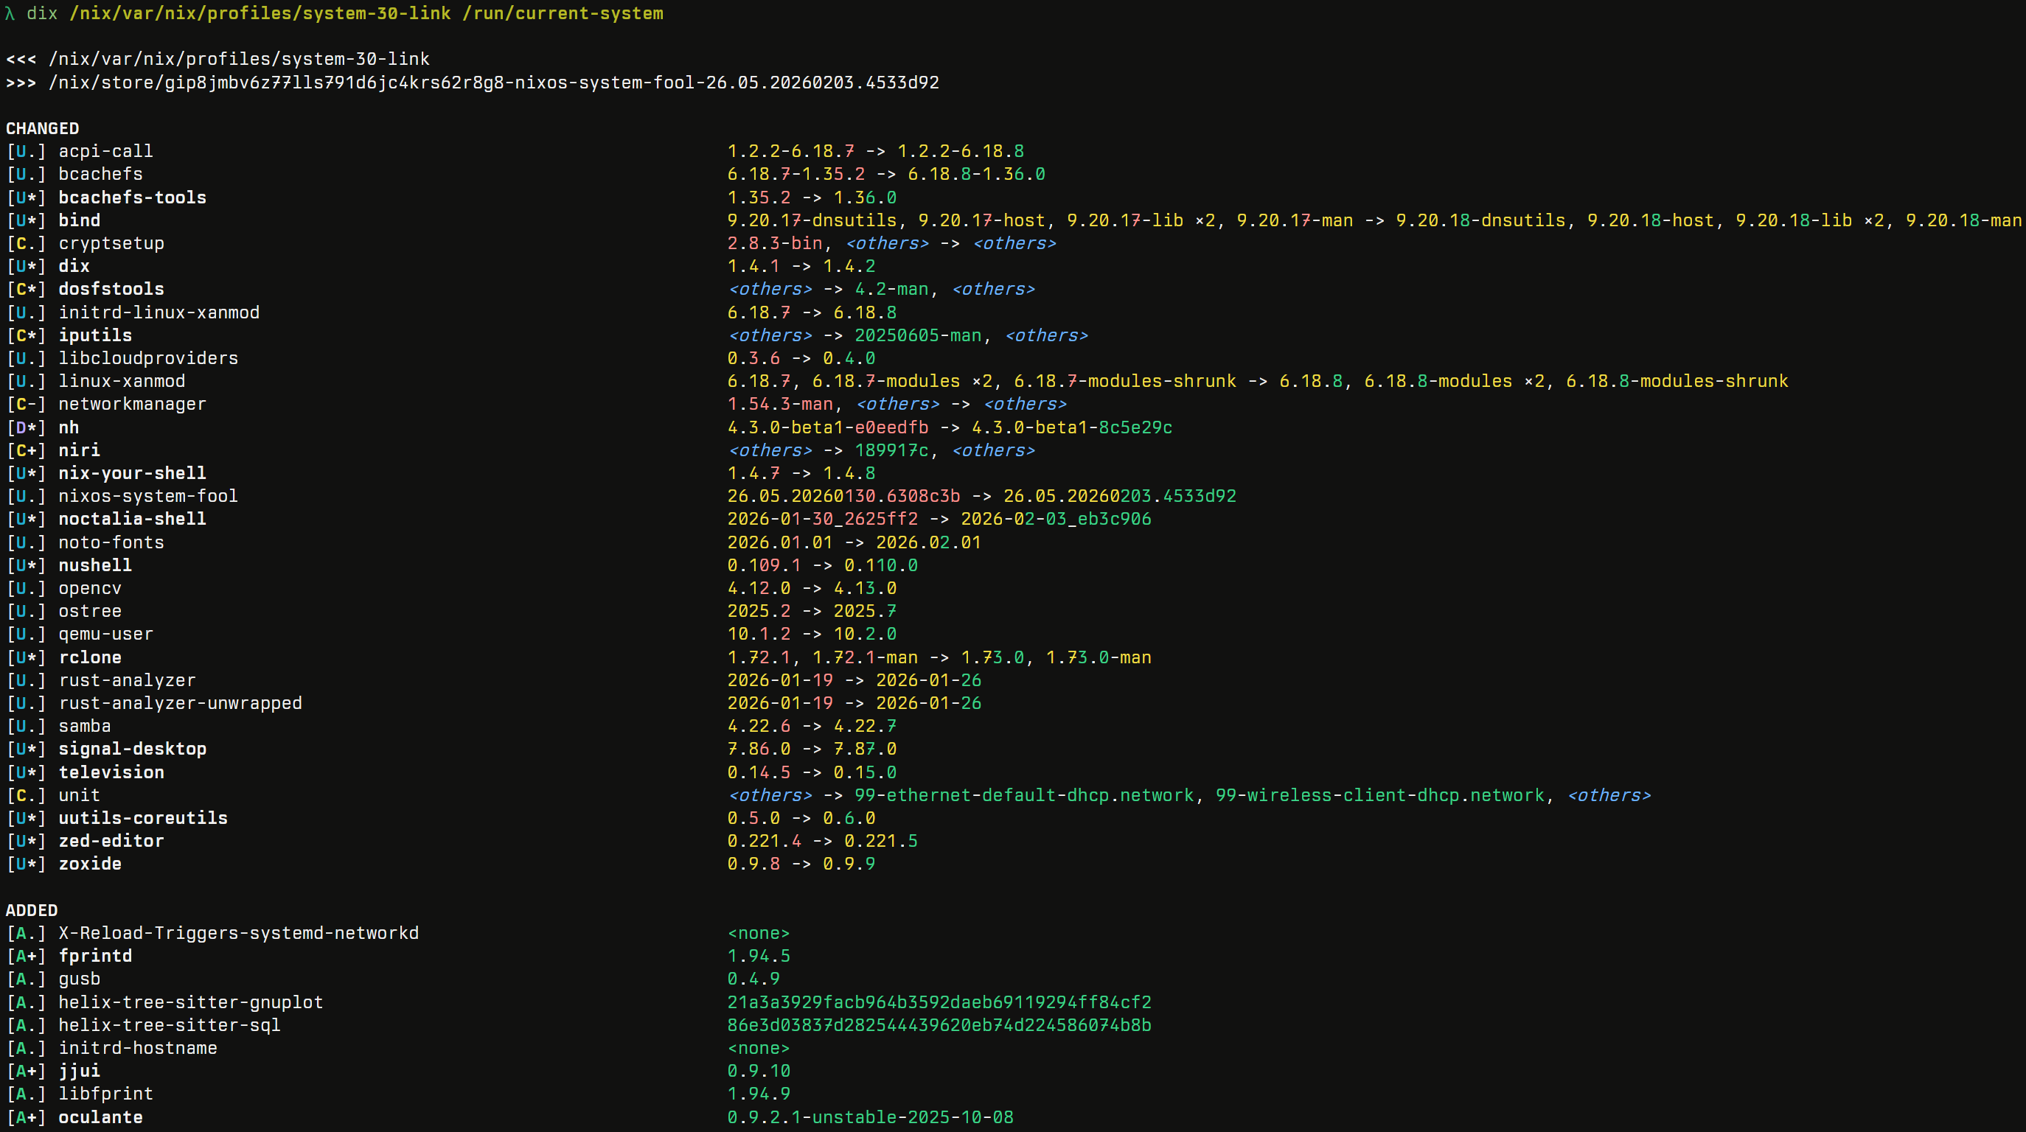Click the '/run/current-system' argument in the command line
The image size is (2026, 1132).
click(x=563, y=13)
